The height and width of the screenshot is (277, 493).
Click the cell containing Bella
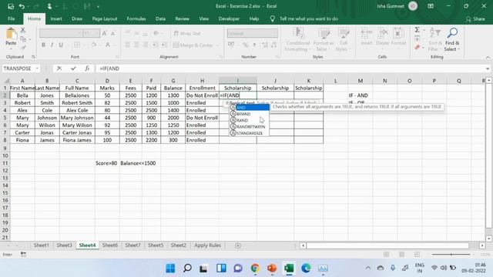pos(22,95)
